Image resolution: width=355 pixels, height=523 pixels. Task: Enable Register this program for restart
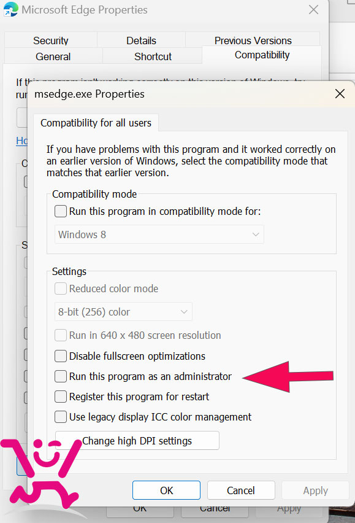[x=60, y=397]
